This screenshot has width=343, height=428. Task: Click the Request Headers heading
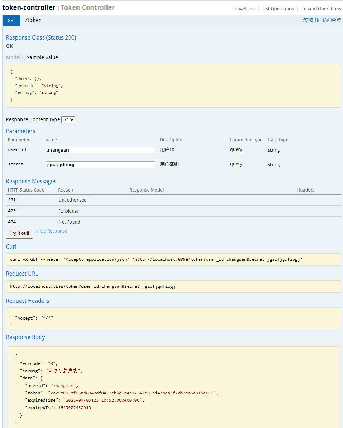[28, 301]
